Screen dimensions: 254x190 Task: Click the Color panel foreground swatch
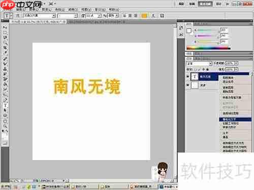189,31
